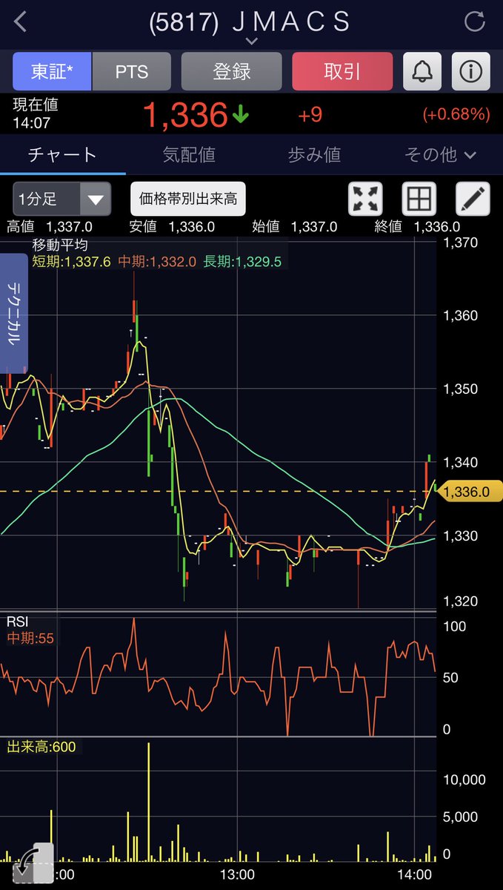Switch to the 歩み値 tab
Screen dimensions: 503x890
click(314, 154)
